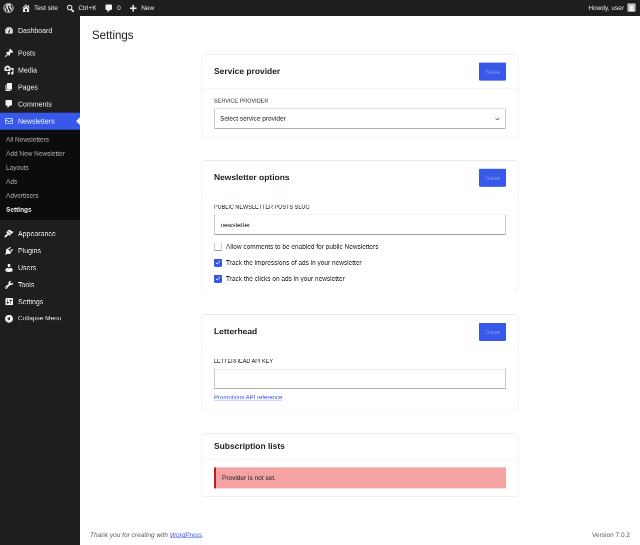The height and width of the screenshot is (545, 640).
Task: Click the Letterhead API key field
Action: (x=360, y=379)
